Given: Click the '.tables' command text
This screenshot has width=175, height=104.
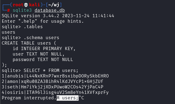Looking at the screenshot, I should coord(33,27).
